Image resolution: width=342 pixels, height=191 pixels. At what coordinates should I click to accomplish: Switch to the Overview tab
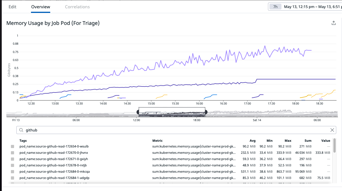pos(40,7)
